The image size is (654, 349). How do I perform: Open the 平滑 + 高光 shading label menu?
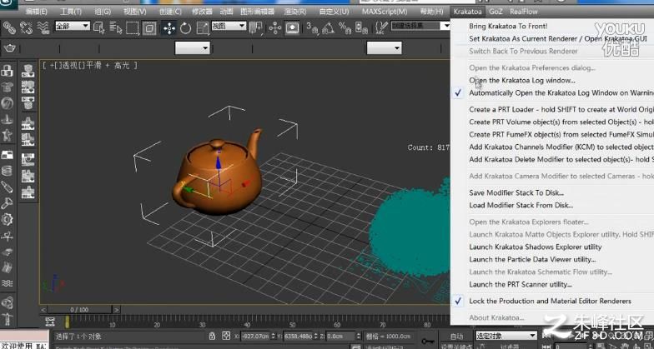coord(108,65)
